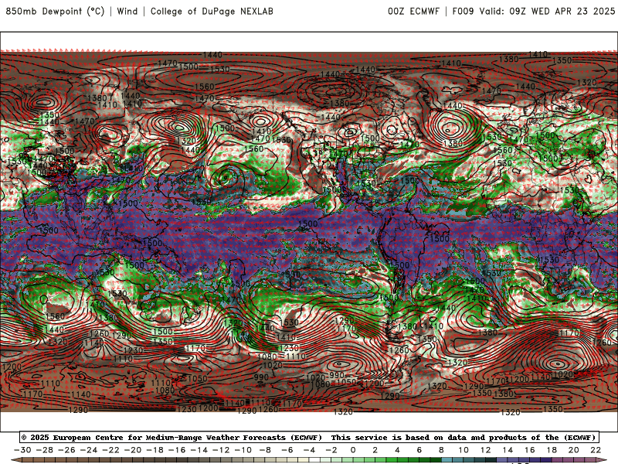Screen dimensions: 618x464
Task: Click the positive 16 label on the legend
Action: click(530, 450)
